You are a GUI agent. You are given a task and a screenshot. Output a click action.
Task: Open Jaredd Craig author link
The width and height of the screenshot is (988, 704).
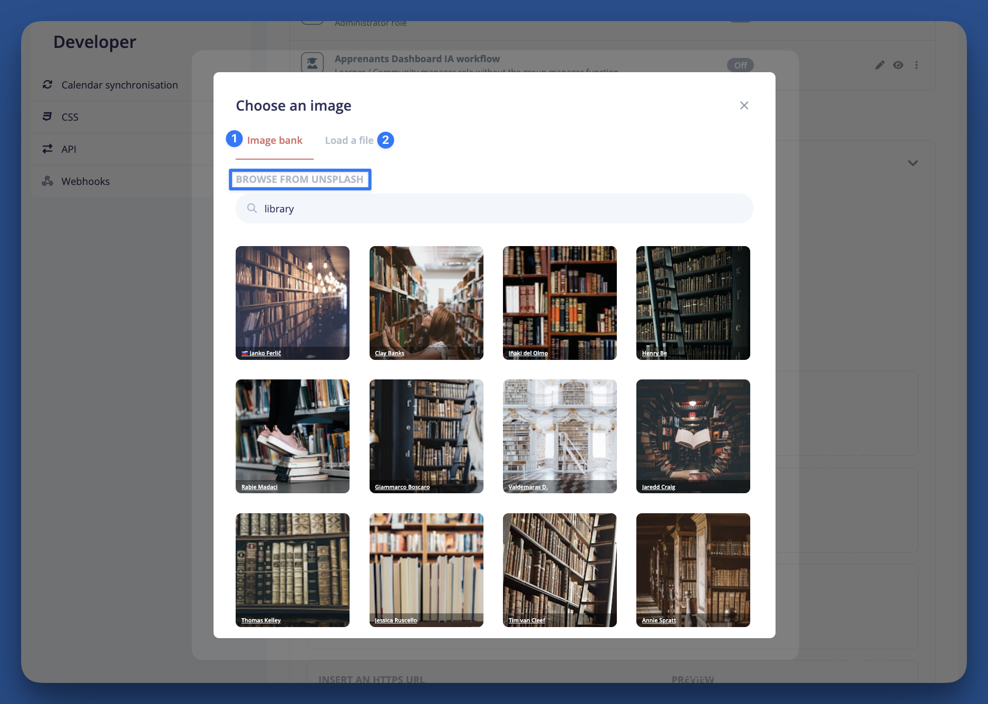tap(658, 487)
